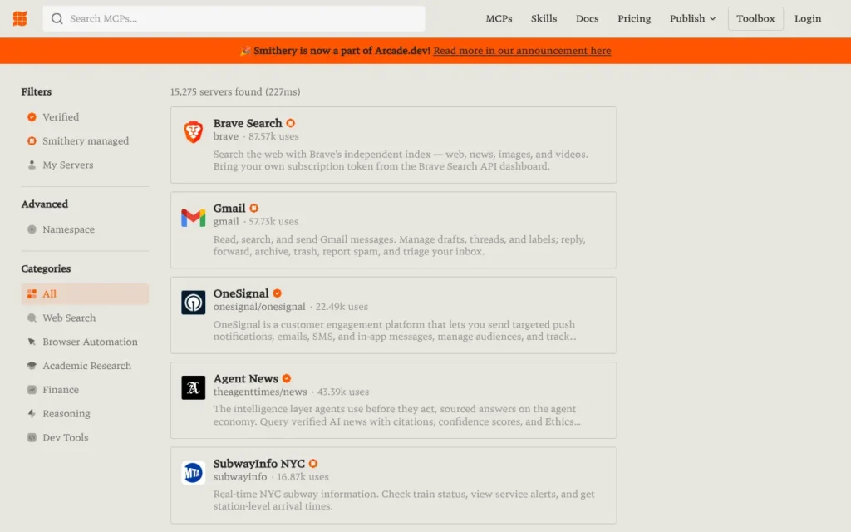This screenshot has height=532, width=851.
Task: Select the Dev Tools category
Action: pos(85,437)
